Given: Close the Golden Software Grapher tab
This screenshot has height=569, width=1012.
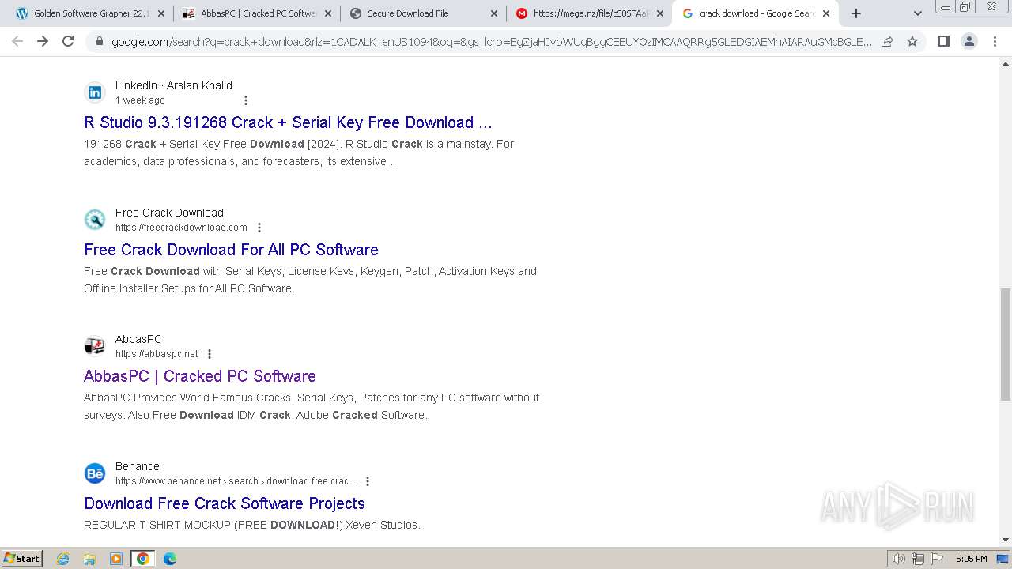Looking at the screenshot, I should pyautogui.click(x=161, y=13).
